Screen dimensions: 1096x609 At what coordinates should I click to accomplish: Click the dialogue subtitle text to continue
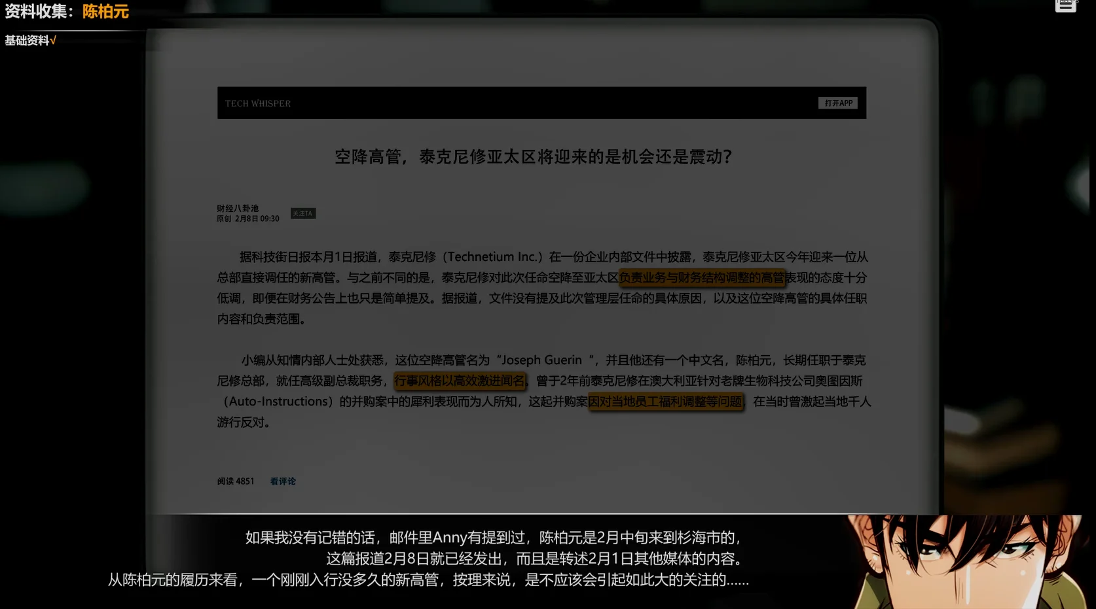coord(428,559)
